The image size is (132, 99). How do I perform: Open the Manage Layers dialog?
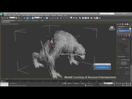[80, 18]
